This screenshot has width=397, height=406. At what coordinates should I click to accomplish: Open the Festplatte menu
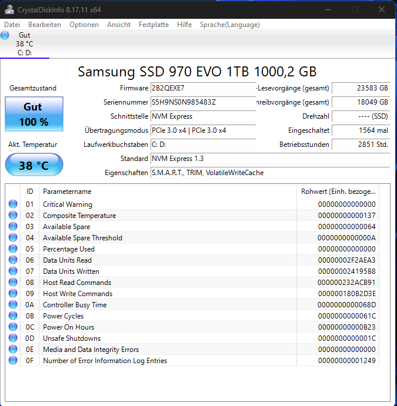[154, 25]
